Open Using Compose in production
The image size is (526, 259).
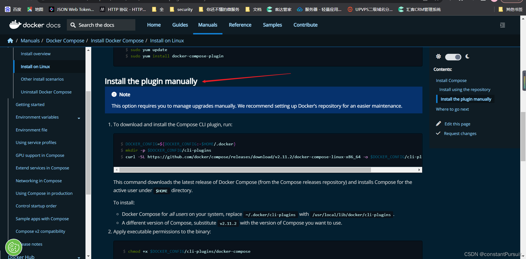[x=44, y=193]
